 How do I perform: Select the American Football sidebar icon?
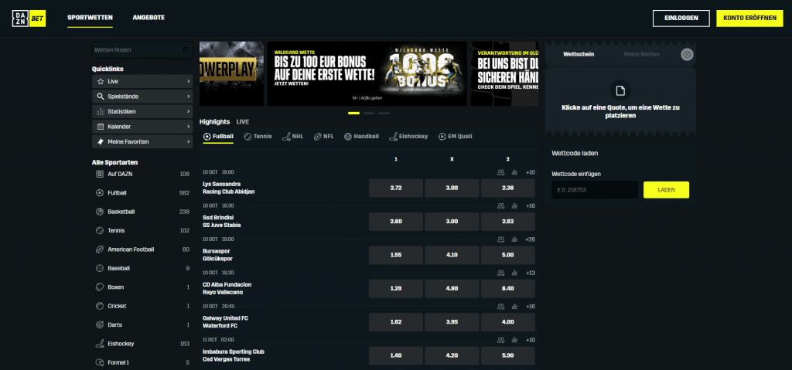point(99,249)
